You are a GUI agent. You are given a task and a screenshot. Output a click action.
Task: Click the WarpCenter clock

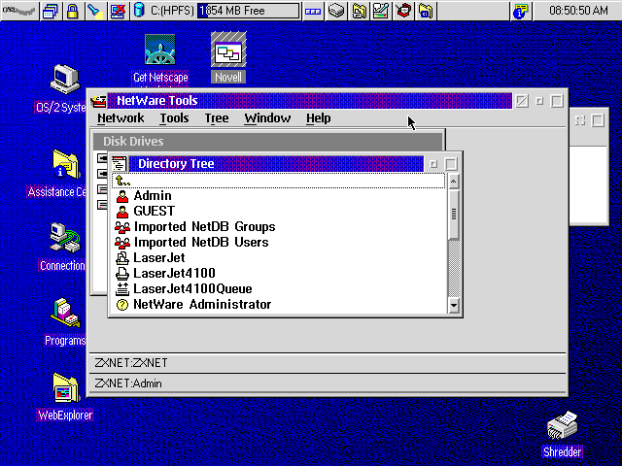click(x=578, y=11)
